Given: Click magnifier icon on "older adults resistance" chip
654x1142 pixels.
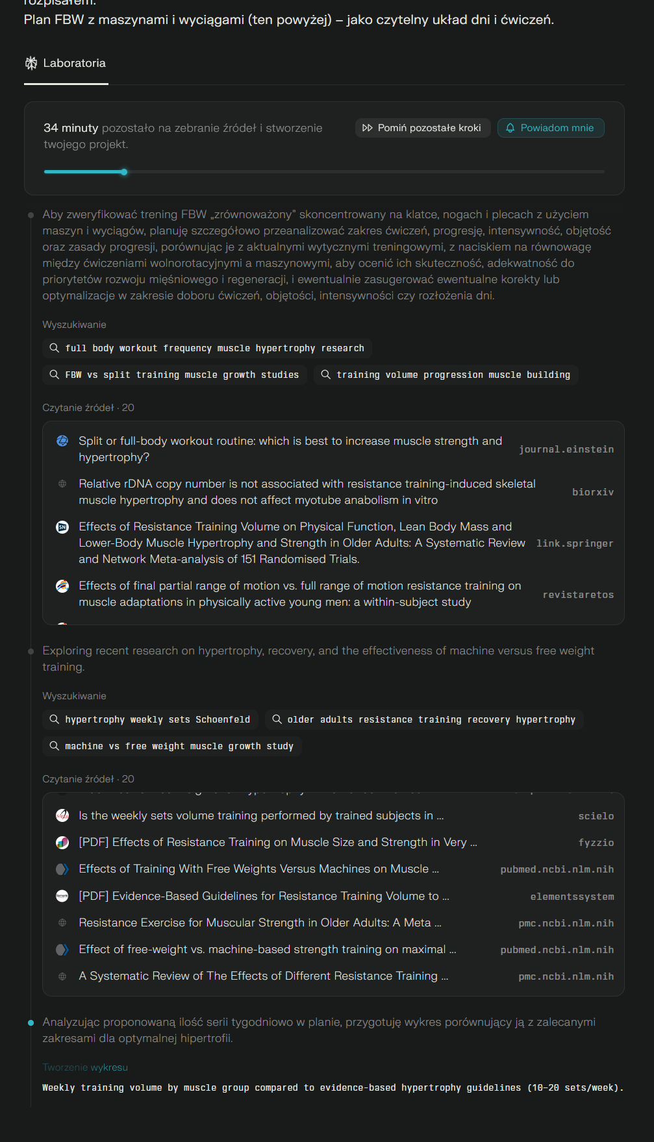Looking at the screenshot, I should click(x=277, y=719).
